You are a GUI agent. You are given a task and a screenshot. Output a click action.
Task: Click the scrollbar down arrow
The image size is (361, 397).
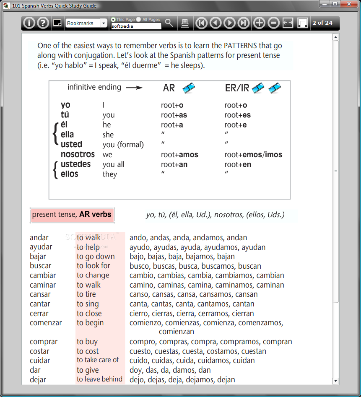[x=335, y=381]
